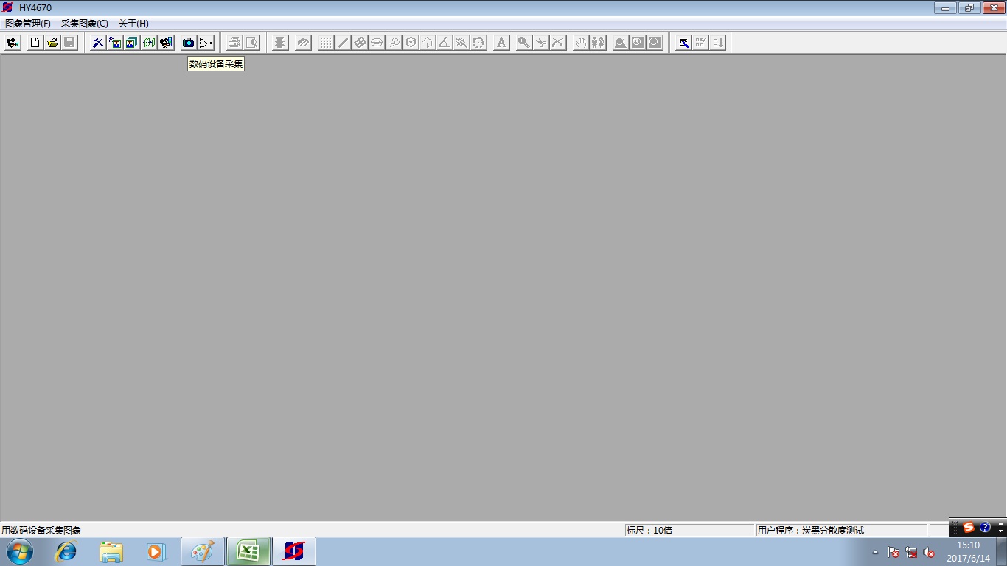Click the blue digital camera capture icon

coord(189,43)
